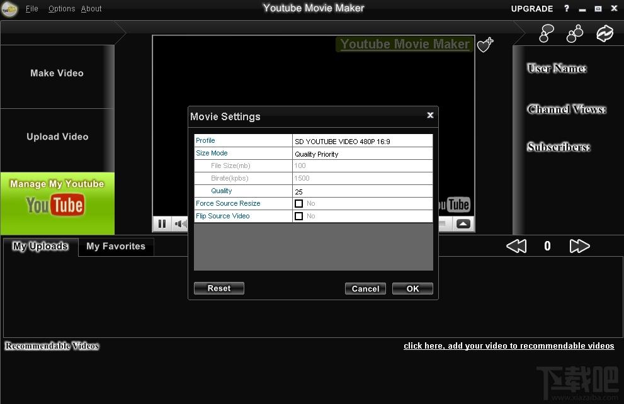Click the Subscribers: label
Image resolution: width=624 pixels, height=404 pixels.
pos(559,147)
